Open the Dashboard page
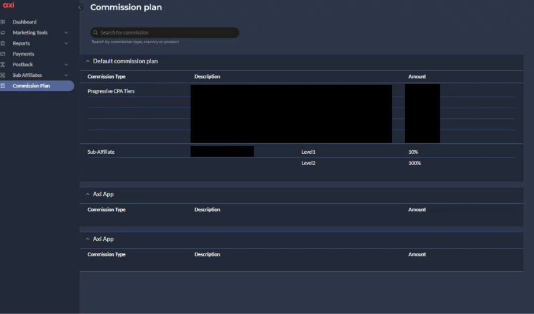Viewport: 534px width, 314px height. coord(24,22)
